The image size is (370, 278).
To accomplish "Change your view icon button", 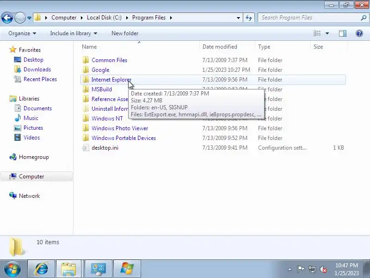I will tap(317, 33).
